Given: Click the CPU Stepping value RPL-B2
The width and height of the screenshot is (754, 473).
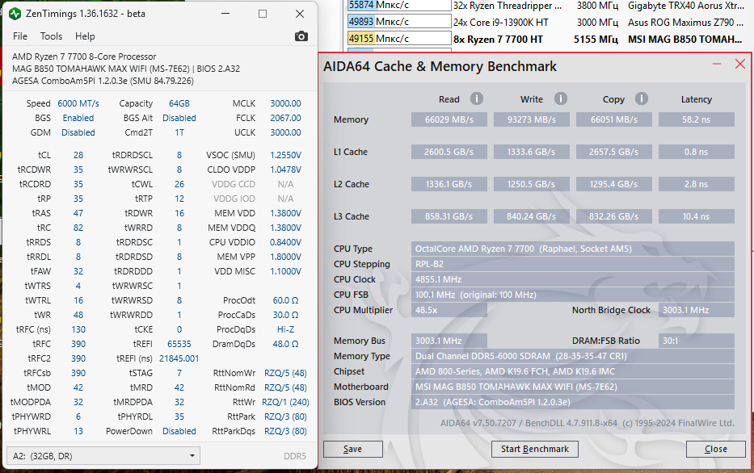Looking at the screenshot, I should (573, 264).
